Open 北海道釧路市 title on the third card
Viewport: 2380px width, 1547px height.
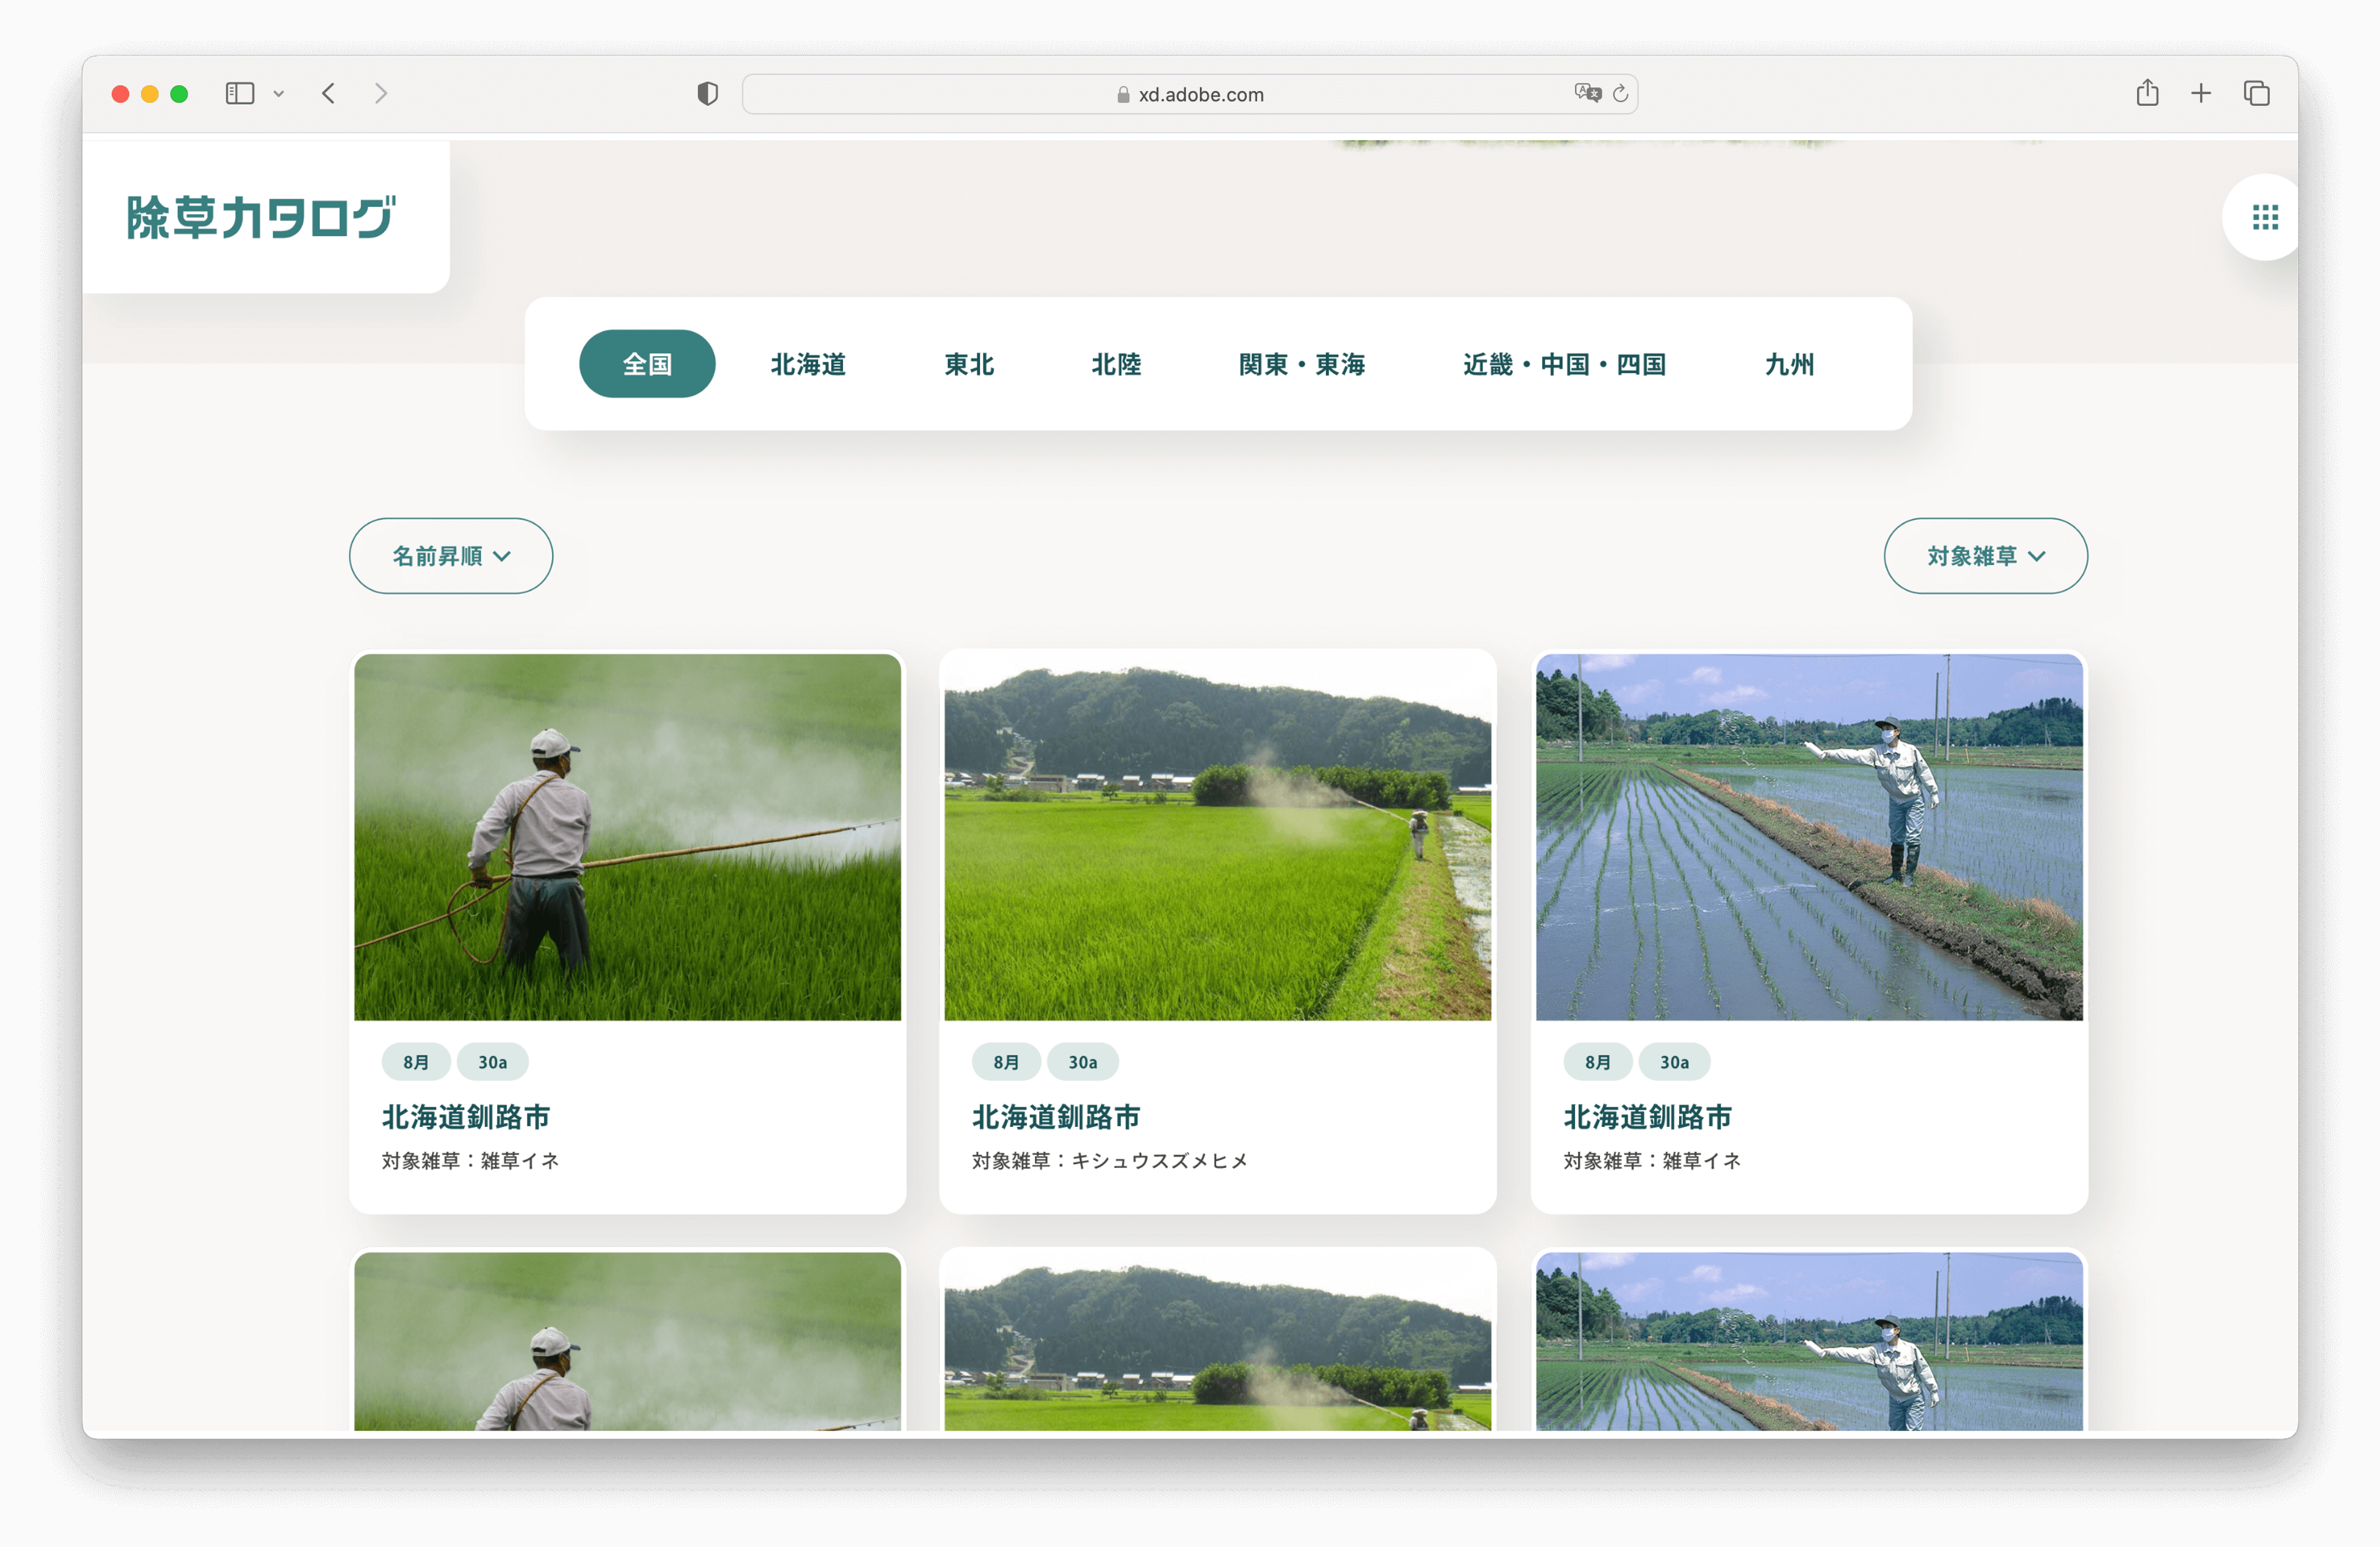[x=1648, y=1116]
